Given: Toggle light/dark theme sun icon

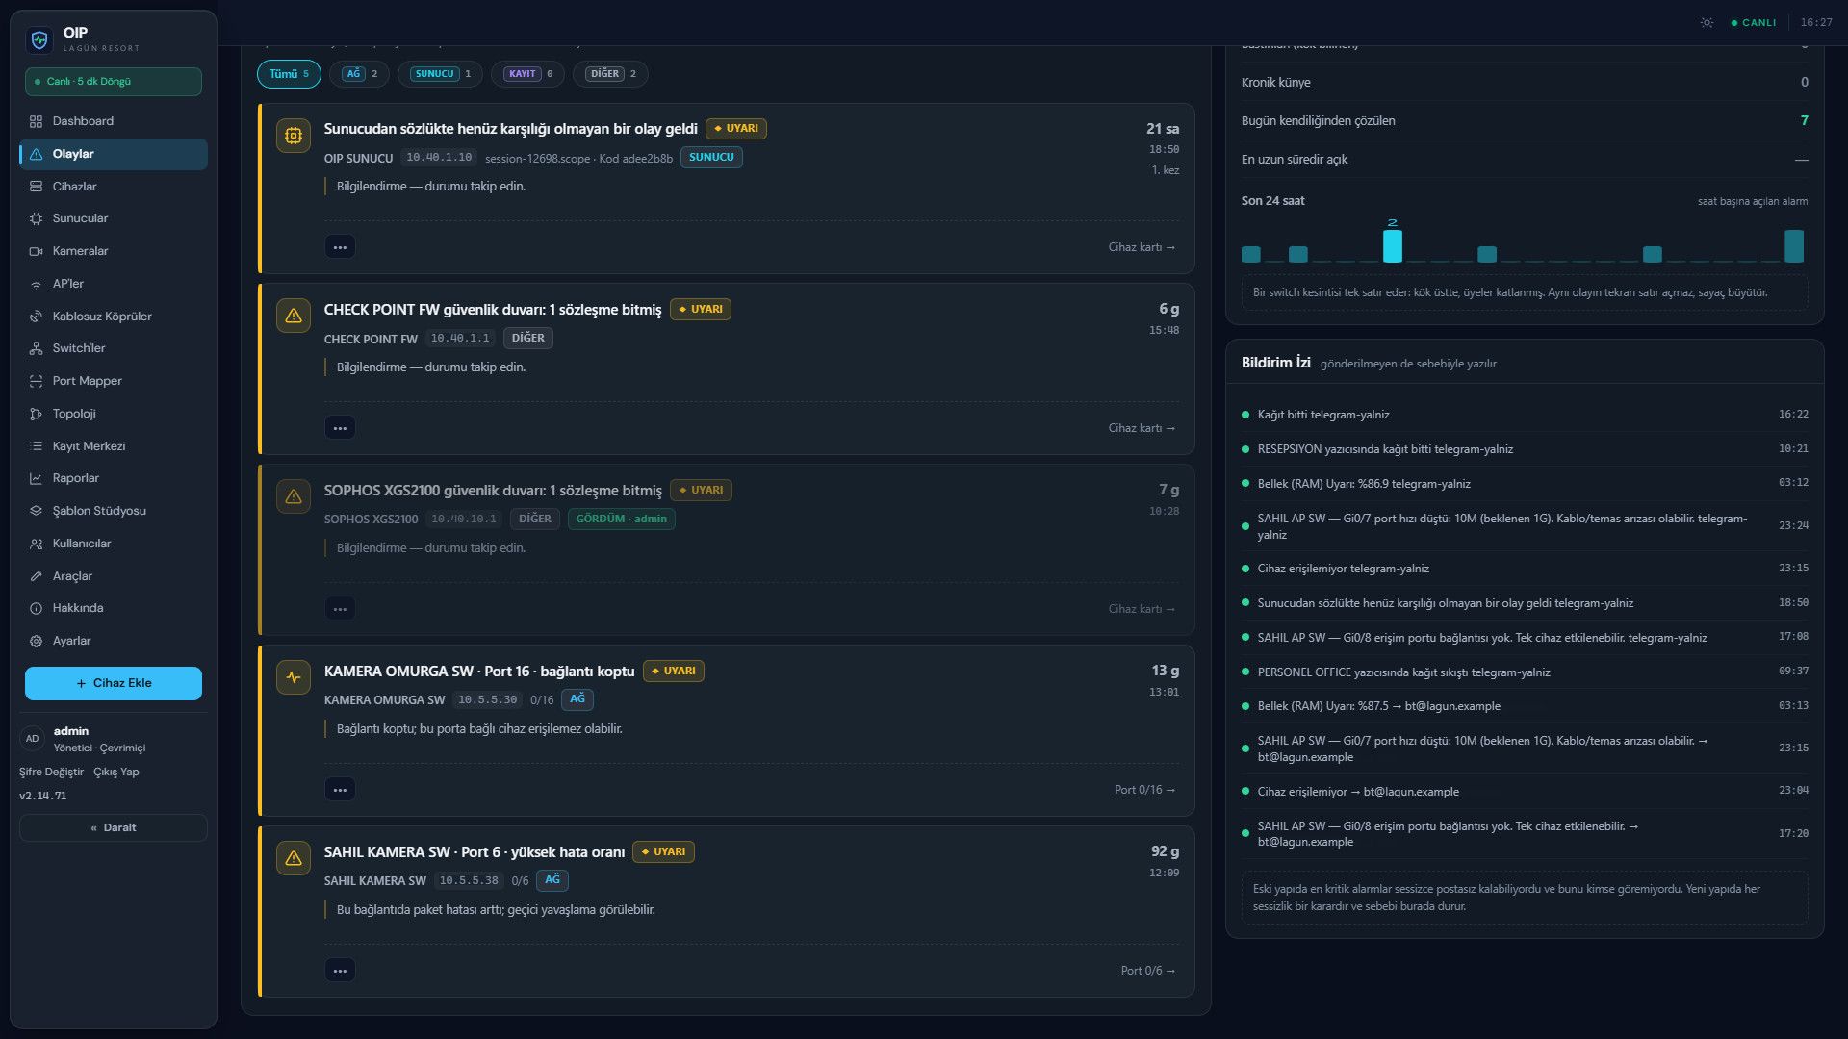Looking at the screenshot, I should (x=1707, y=22).
